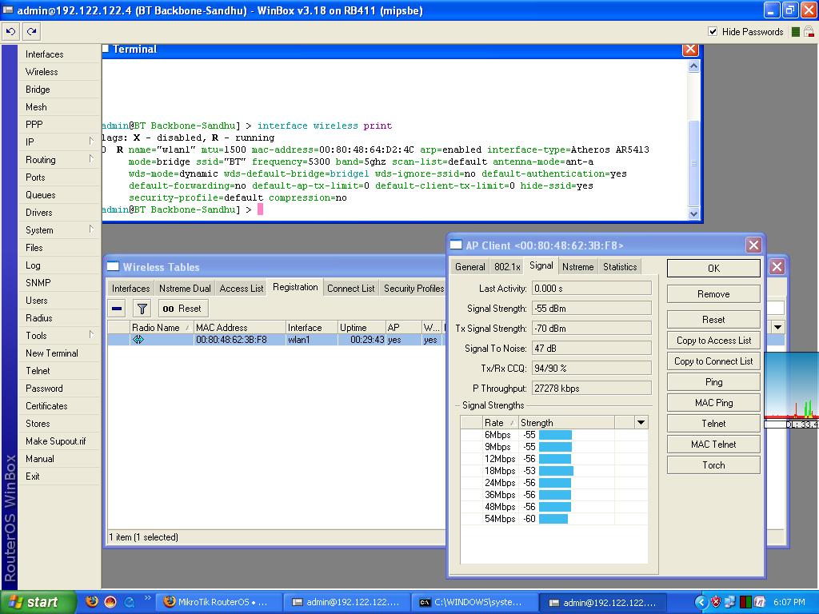Screen dimensions: 819x614
Task: Click the blue Q icon in quick launch
Action: pyautogui.click(x=129, y=602)
